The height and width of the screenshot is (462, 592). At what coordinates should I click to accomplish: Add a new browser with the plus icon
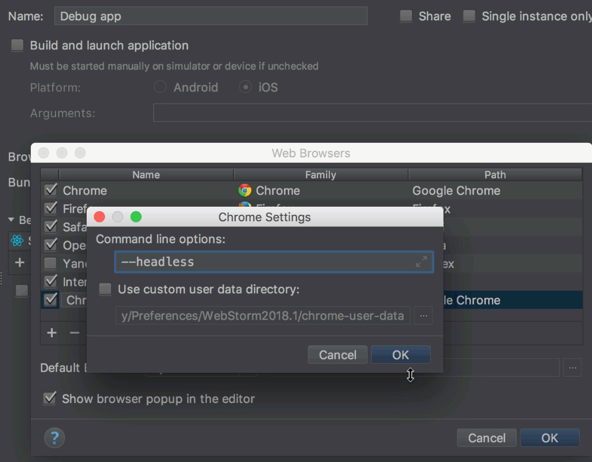[52, 333]
